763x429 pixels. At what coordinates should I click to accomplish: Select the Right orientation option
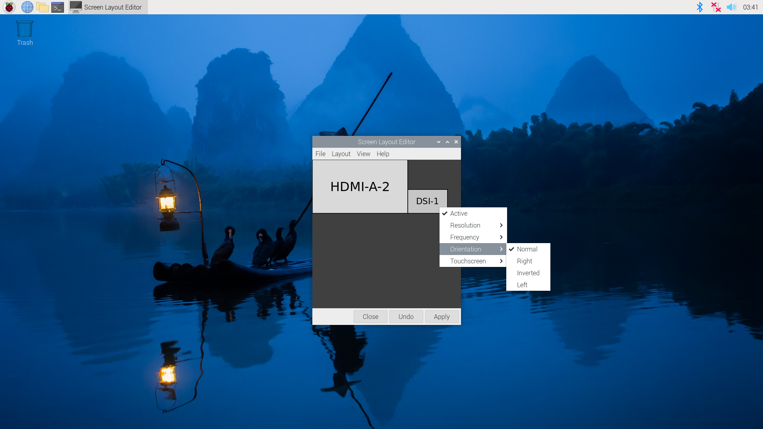[524, 261]
